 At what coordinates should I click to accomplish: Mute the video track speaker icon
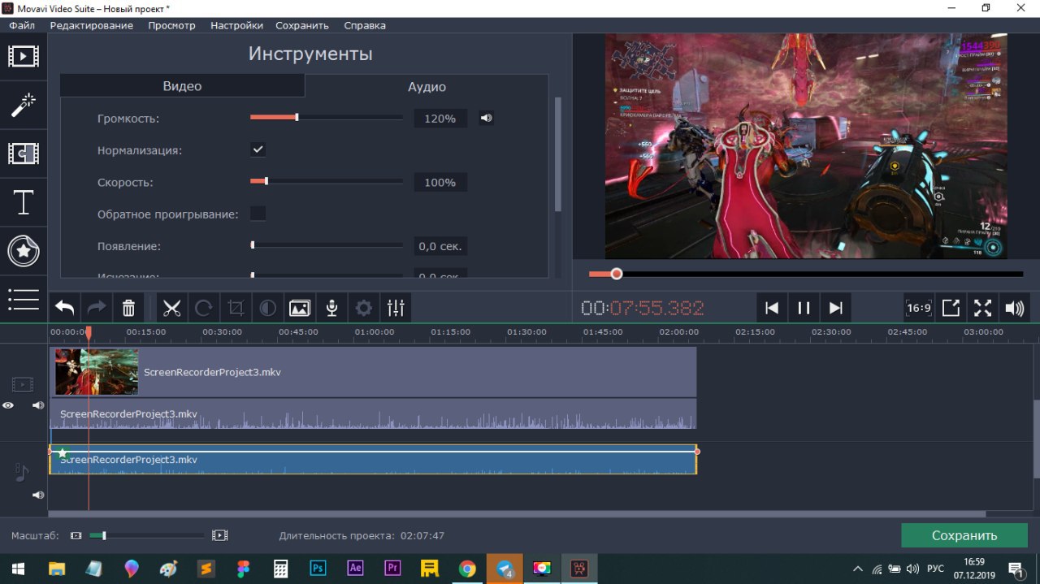coord(37,405)
